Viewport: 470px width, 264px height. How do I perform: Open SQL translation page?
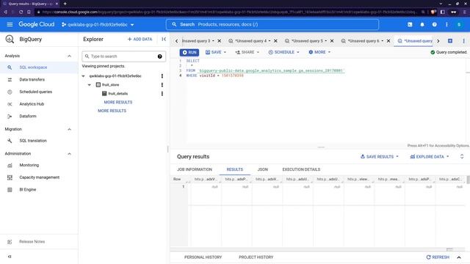(39, 141)
